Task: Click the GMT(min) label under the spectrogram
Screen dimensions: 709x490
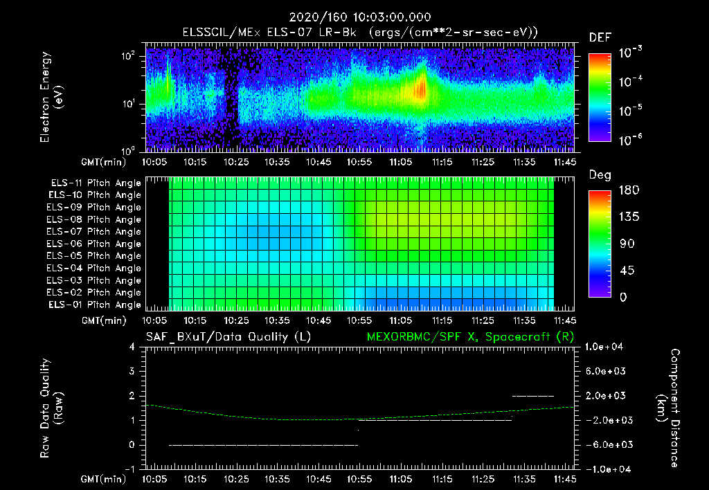Action: tap(103, 162)
